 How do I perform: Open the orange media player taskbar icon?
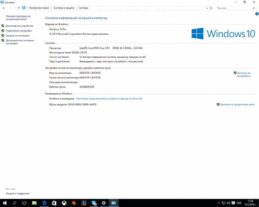pyautogui.click(x=74, y=203)
